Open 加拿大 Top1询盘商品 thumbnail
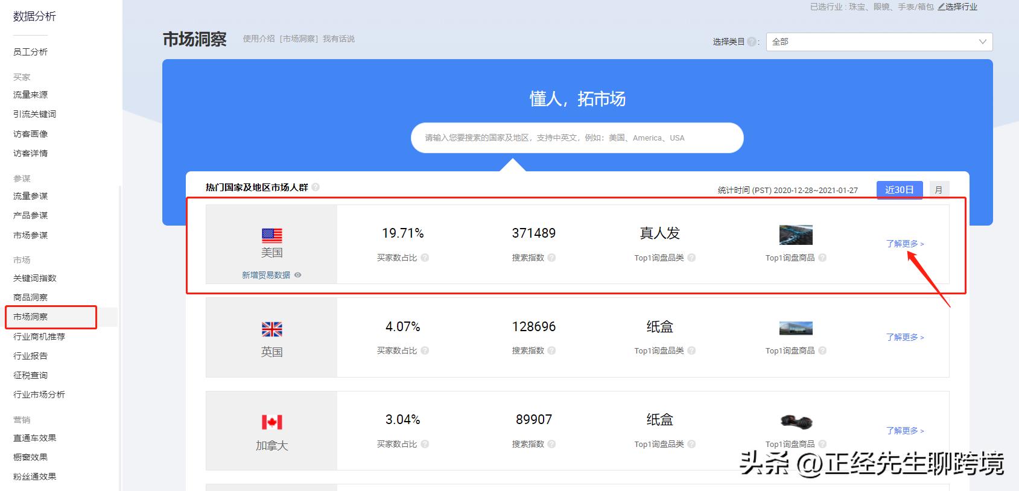The image size is (1019, 491). tap(796, 422)
